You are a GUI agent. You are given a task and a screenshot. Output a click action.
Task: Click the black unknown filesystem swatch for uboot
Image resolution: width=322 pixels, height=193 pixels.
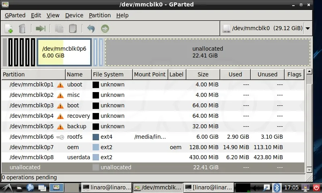pos(96,85)
